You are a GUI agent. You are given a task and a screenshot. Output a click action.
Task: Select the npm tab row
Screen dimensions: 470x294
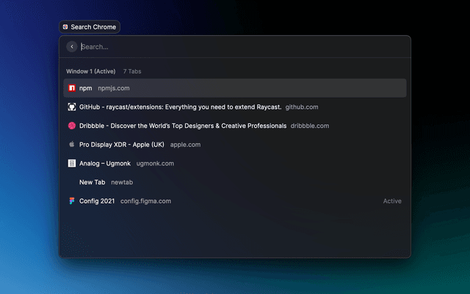235,88
